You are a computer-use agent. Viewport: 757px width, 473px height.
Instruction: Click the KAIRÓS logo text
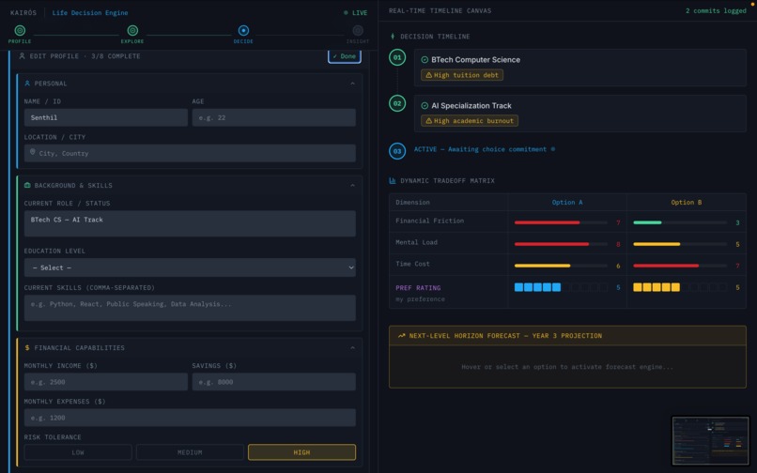[x=23, y=13]
